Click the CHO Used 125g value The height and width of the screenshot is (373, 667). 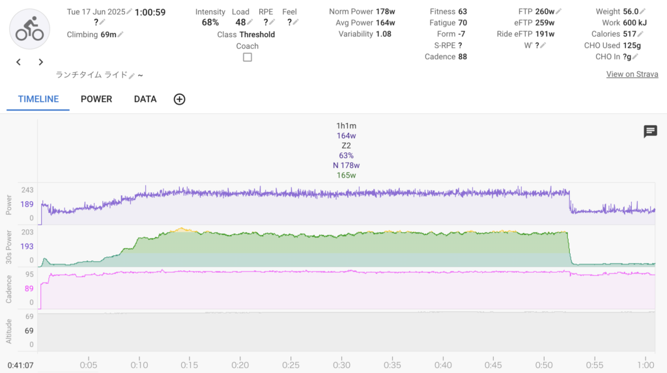pos(632,45)
